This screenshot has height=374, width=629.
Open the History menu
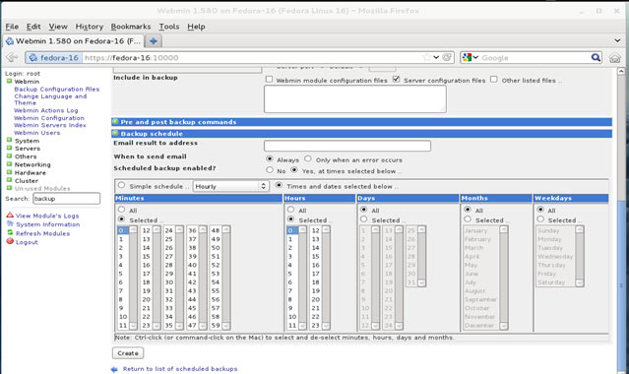click(x=89, y=27)
